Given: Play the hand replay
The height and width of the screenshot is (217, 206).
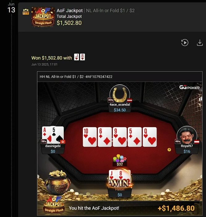Looking at the screenshot, I should coord(185,42).
